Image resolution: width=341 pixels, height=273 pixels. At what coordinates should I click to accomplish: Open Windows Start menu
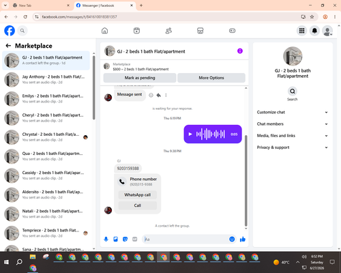[x=6, y=262]
